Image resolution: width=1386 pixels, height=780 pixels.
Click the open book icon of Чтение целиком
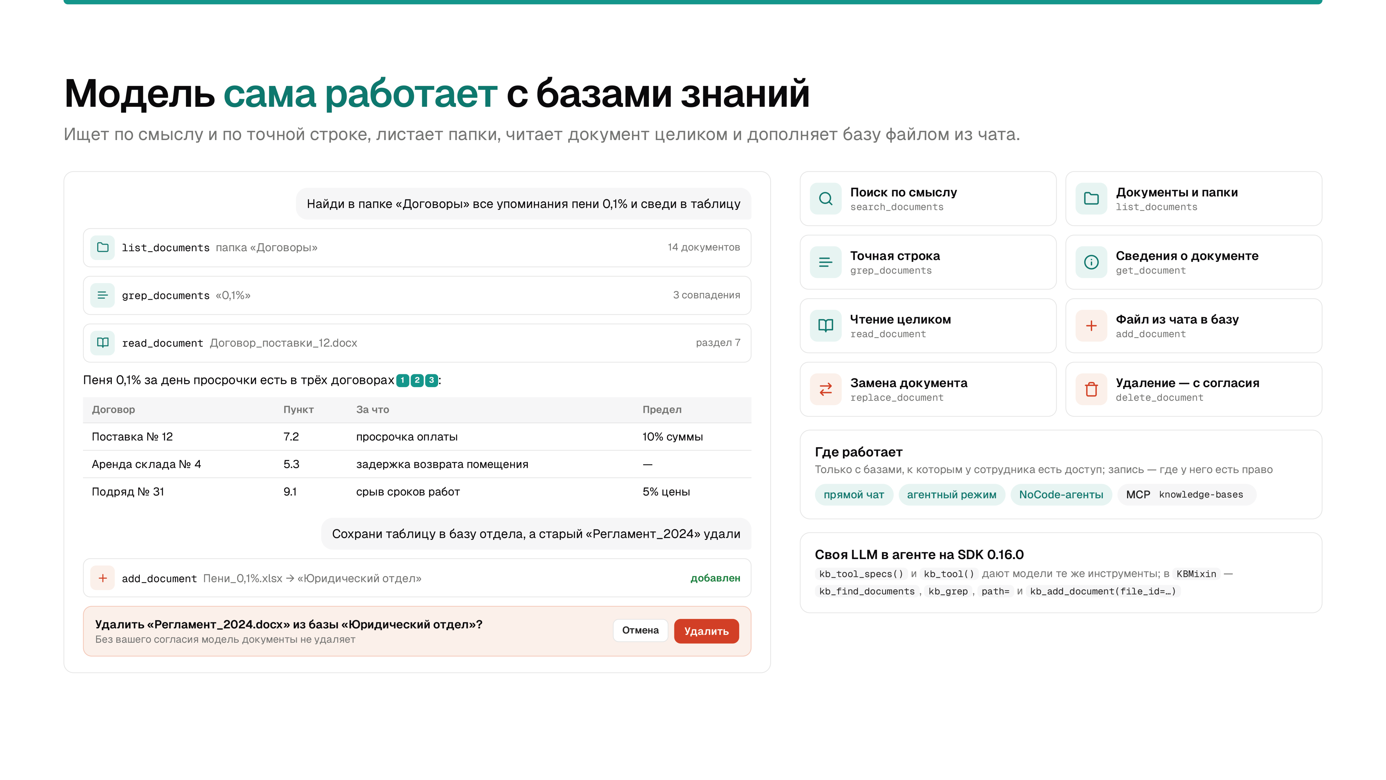[x=825, y=326]
